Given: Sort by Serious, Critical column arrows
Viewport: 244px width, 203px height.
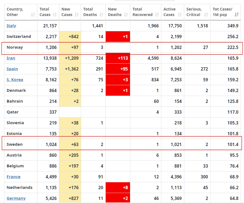Looking at the screenshot, I should click(206, 15).
